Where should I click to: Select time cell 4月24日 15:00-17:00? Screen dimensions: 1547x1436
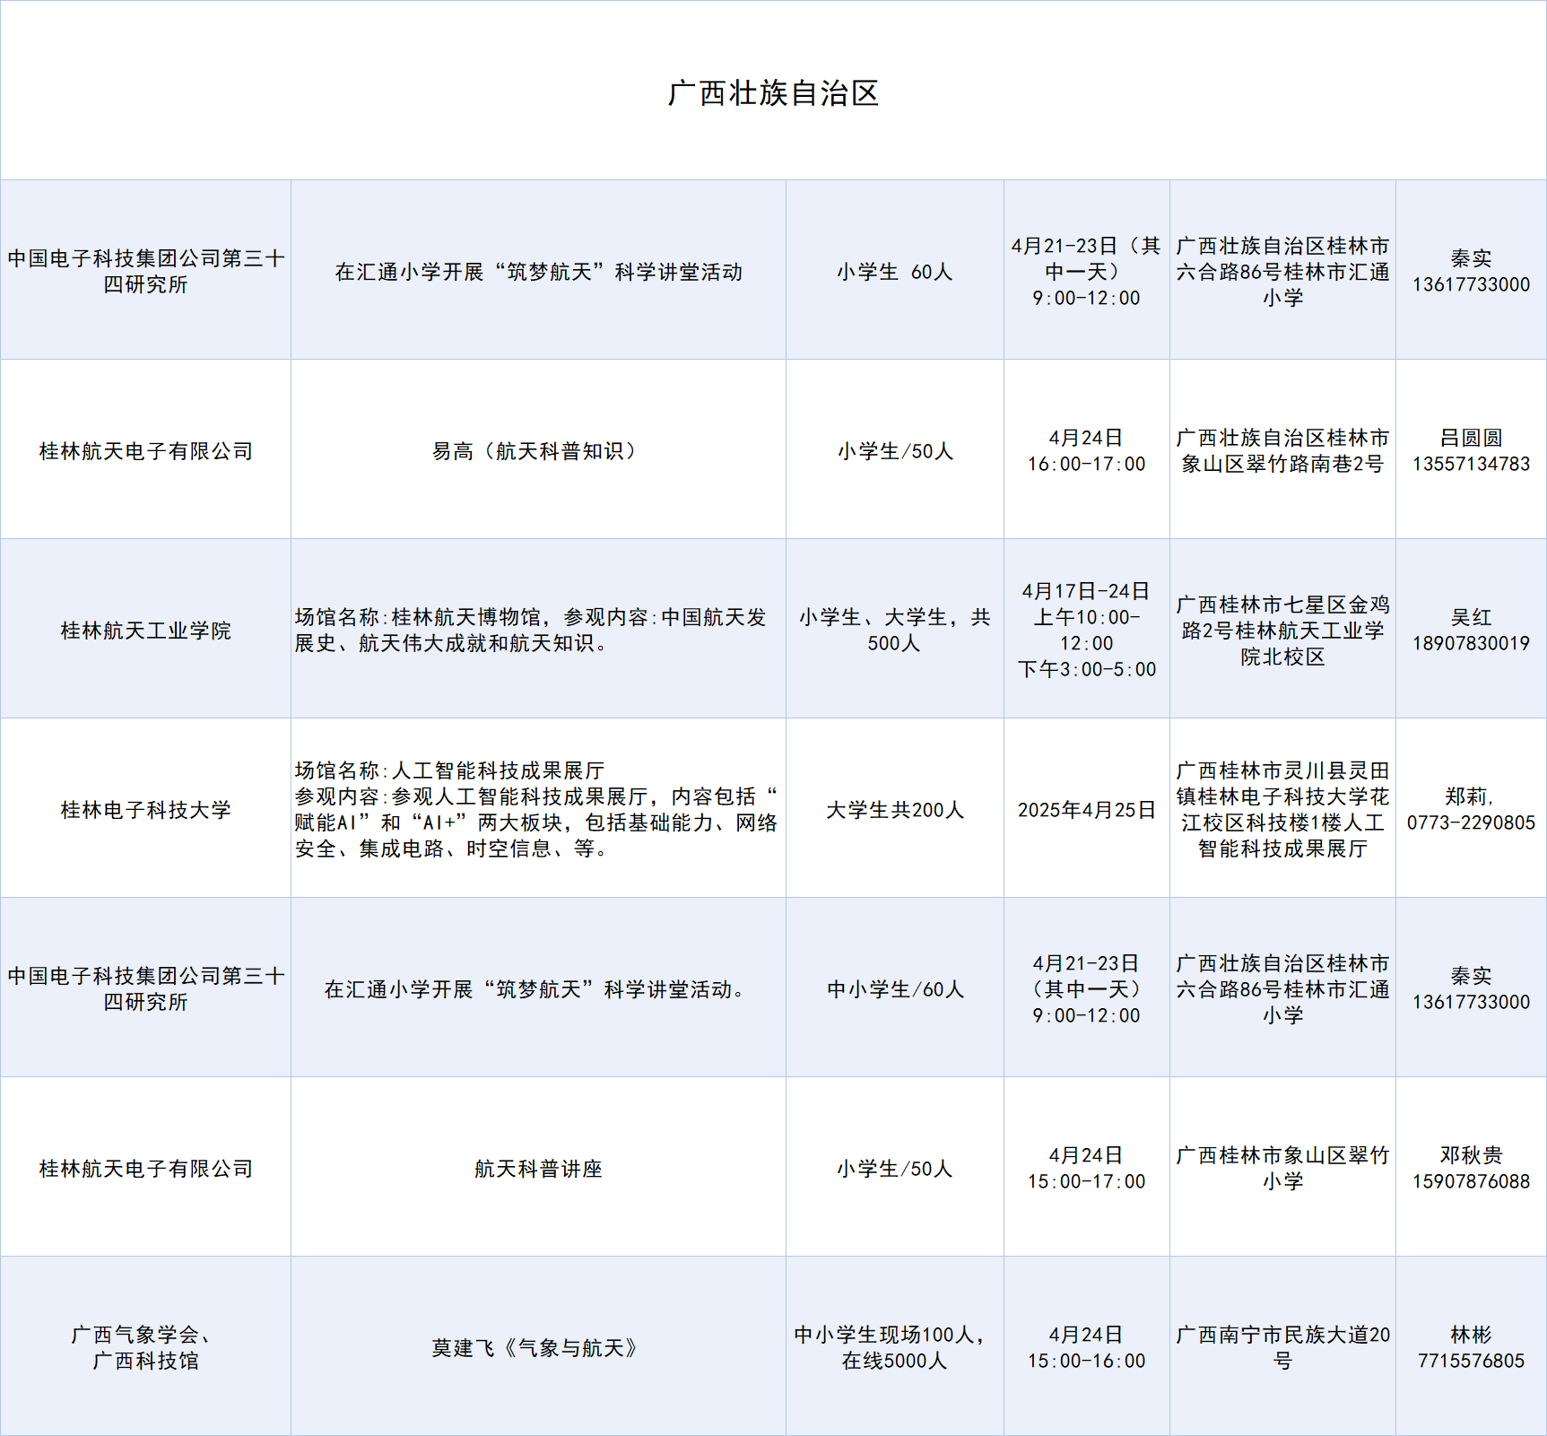[1087, 1167]
